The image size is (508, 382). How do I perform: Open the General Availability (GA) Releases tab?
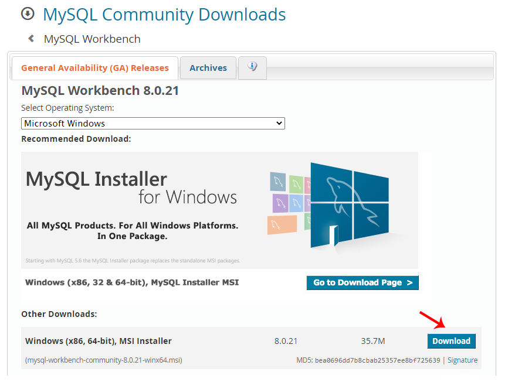tap(95, 68)
